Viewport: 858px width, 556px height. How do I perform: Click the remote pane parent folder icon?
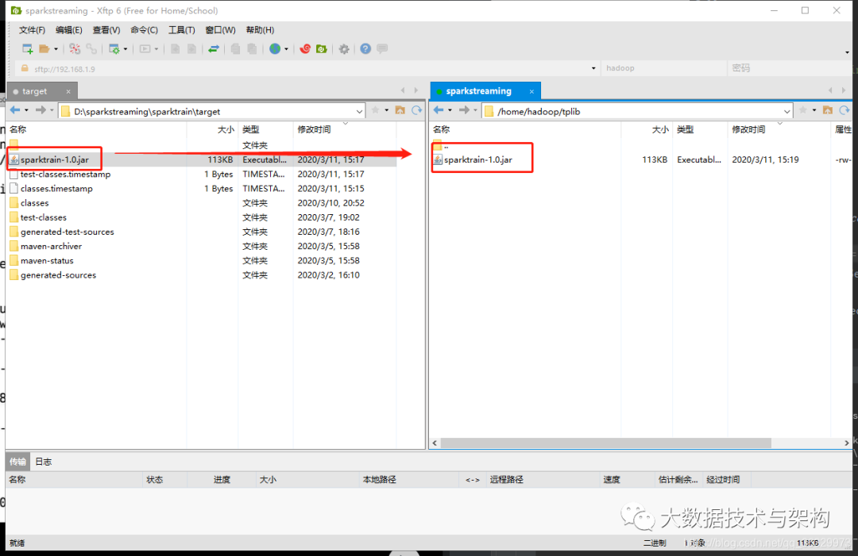click(828, 110)
